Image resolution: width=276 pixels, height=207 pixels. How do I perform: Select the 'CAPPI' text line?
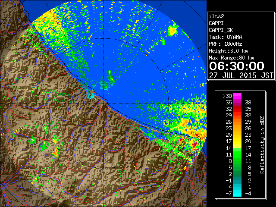[x=216, y=23]
